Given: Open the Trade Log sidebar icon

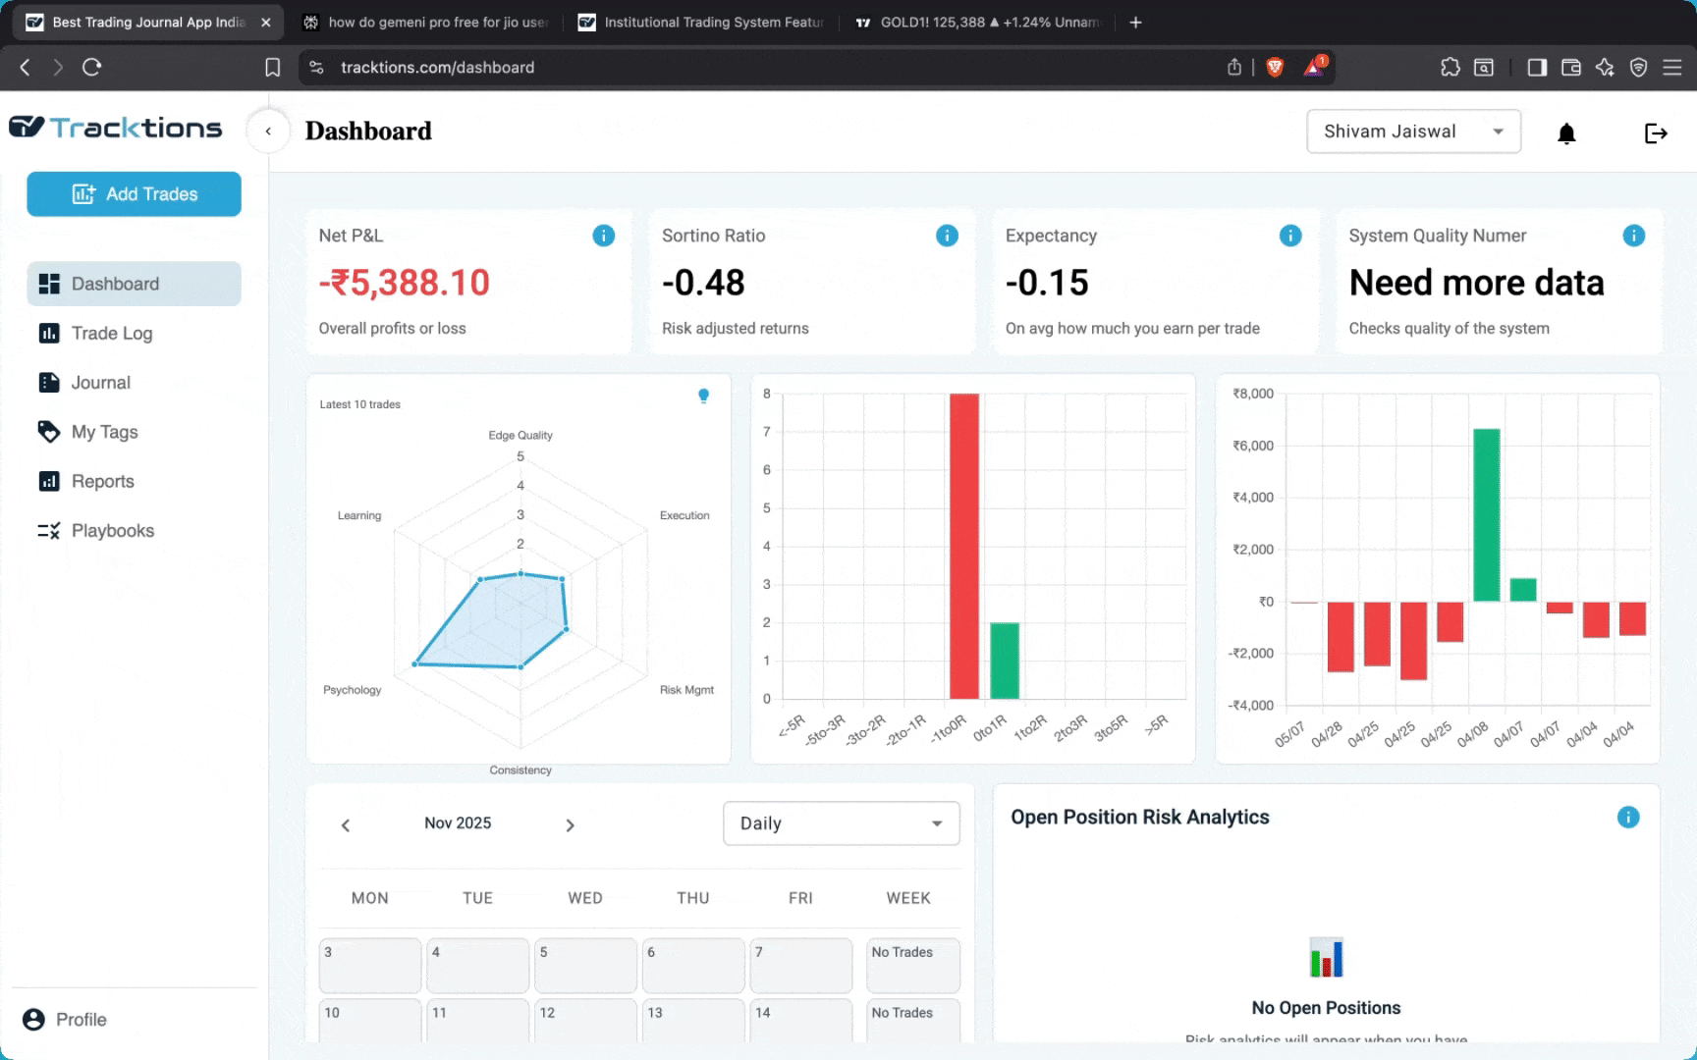Looking at the screenshot, I should click(49, 333).
